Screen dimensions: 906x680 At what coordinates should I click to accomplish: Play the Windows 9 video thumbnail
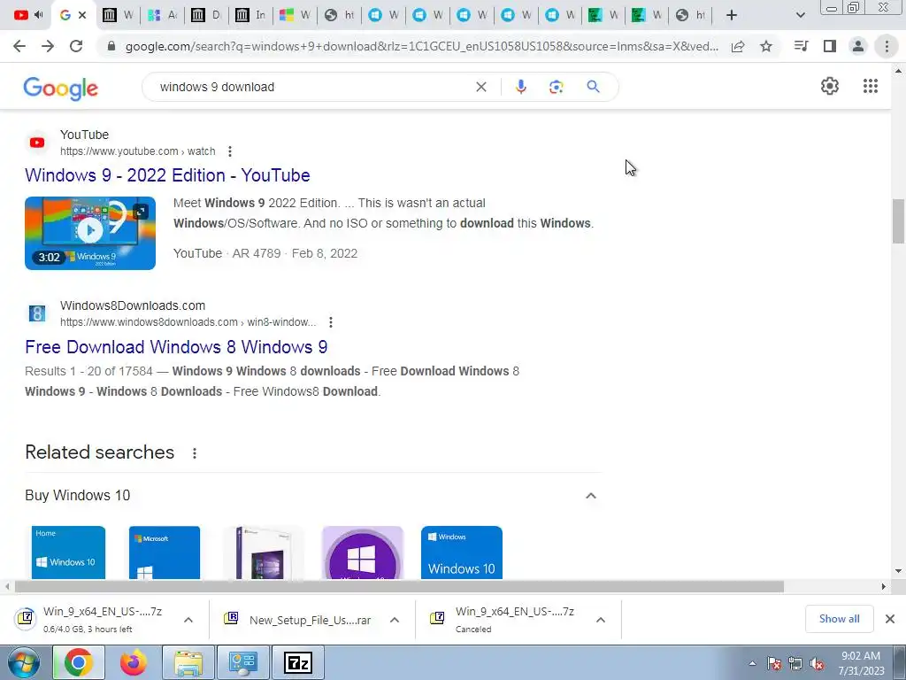90,233
